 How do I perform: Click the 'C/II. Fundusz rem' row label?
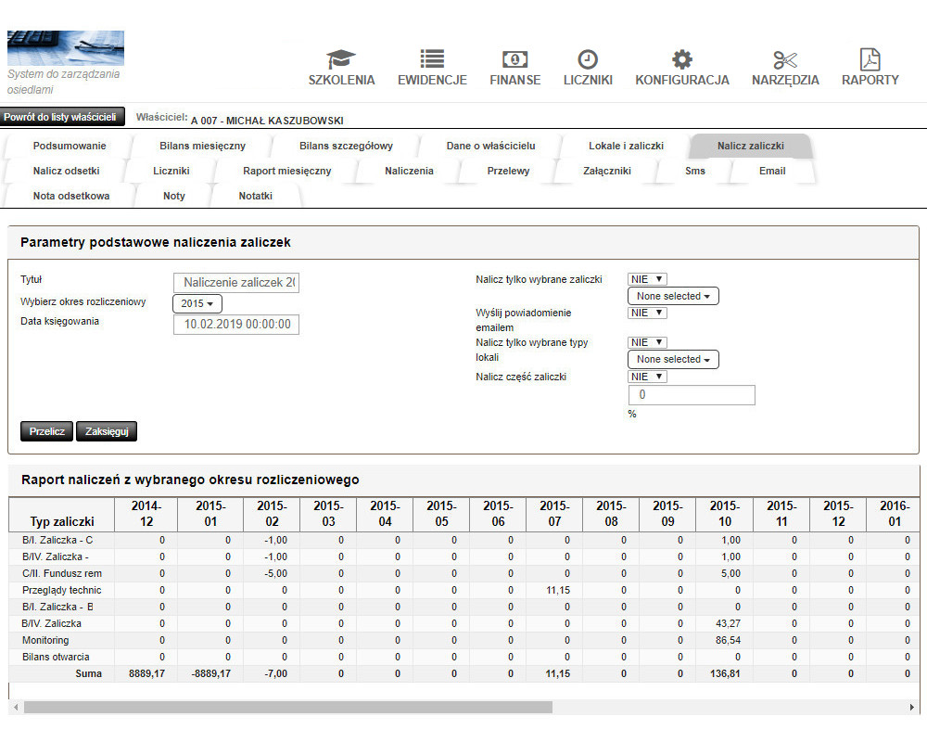pyautogui.click(x=61, y=573)
